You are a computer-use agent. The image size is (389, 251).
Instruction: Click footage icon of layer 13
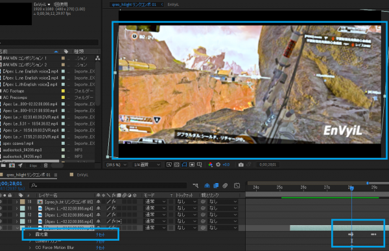[x=40, y=221]
